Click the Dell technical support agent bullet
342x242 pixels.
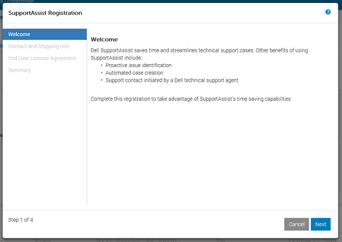tap(172, 80)
